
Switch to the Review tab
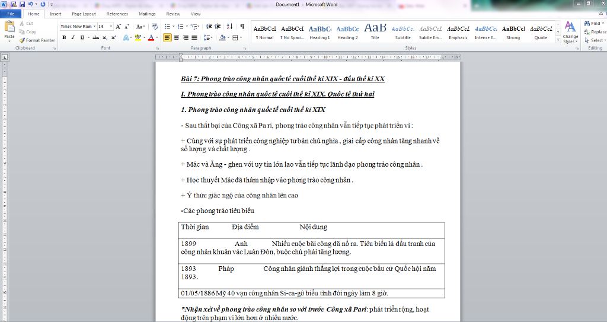coord(173,14)
